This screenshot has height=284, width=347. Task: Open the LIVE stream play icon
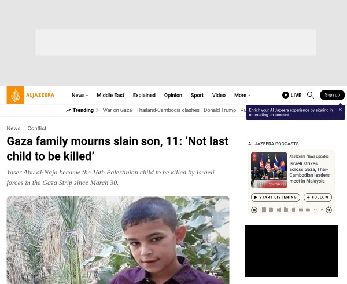(x=286, y=95)
